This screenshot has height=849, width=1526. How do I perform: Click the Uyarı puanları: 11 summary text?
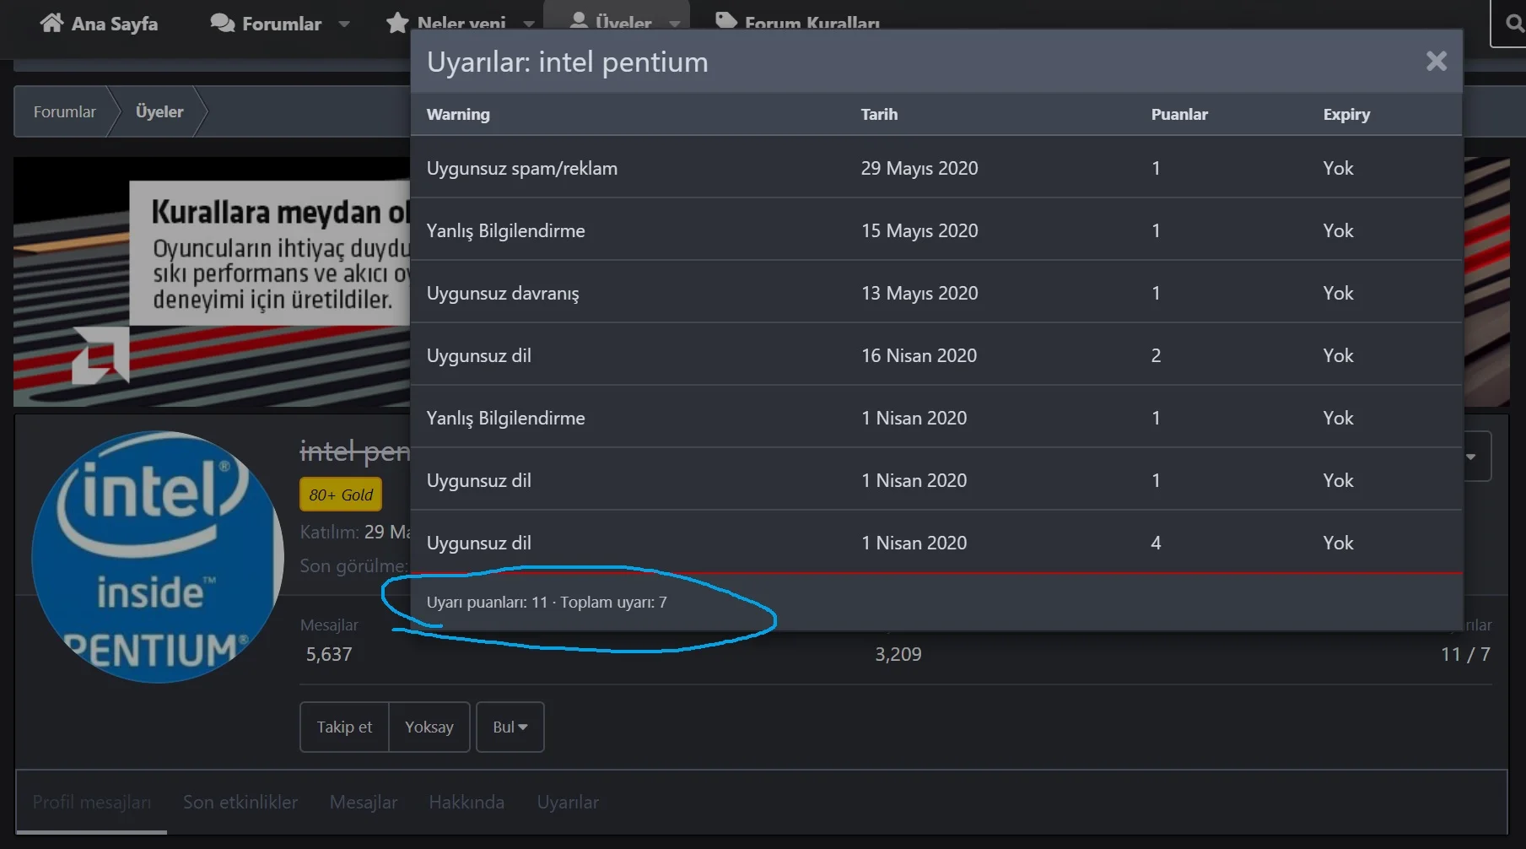tap(487, 602)
